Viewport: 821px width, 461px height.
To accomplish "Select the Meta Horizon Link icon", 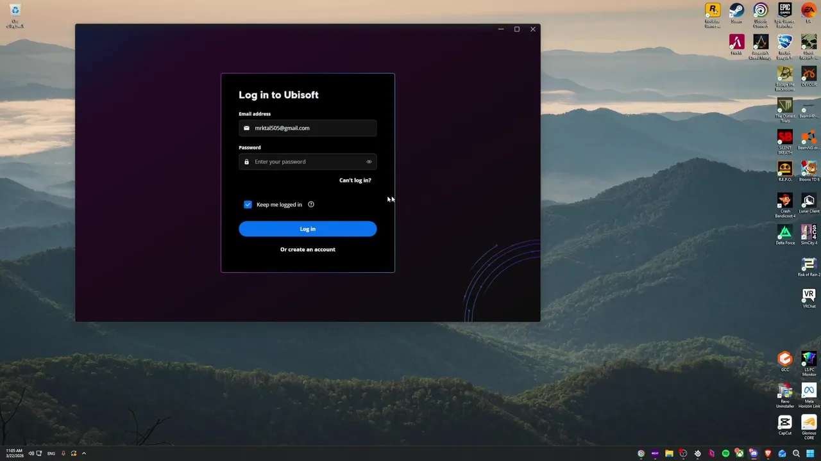I will pos(809,396).
